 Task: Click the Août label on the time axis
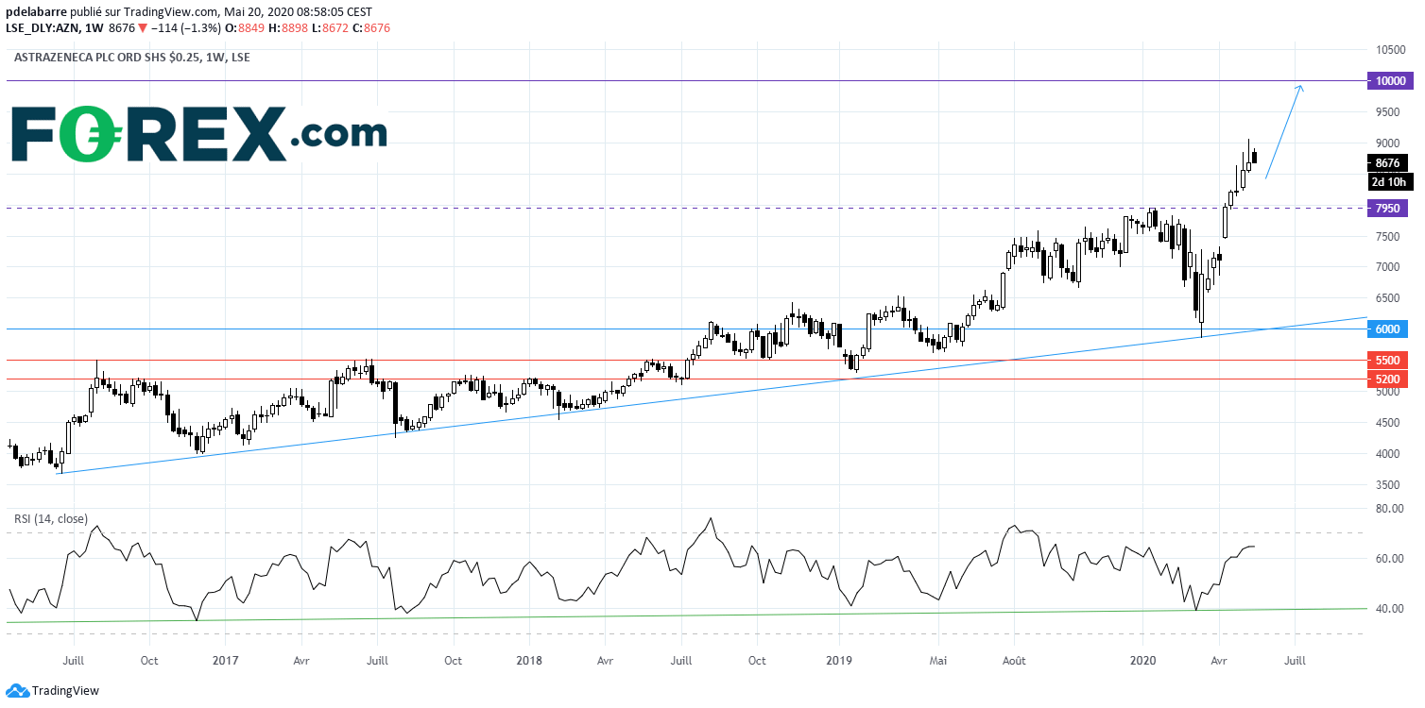tap(1014, 661)
